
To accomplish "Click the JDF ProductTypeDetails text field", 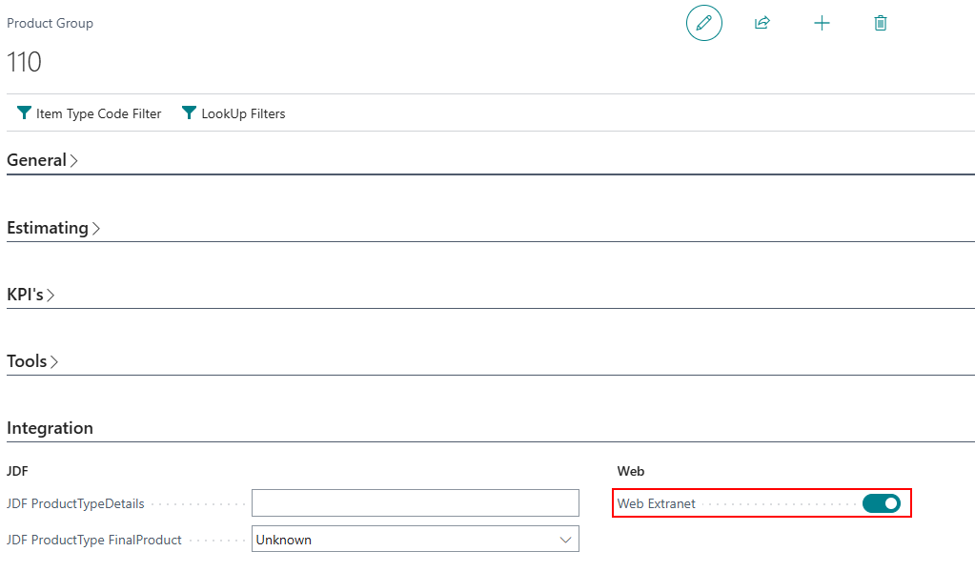I will [x=415, y=503].
